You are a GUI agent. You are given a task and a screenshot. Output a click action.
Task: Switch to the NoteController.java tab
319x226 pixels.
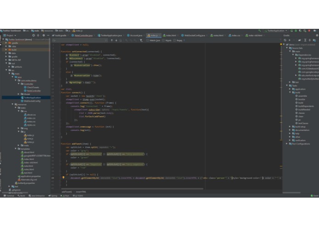[82, 35]
